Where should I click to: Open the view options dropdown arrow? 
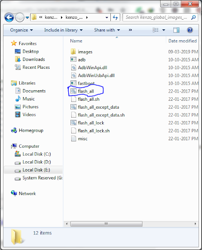click(x=164, y=30)
